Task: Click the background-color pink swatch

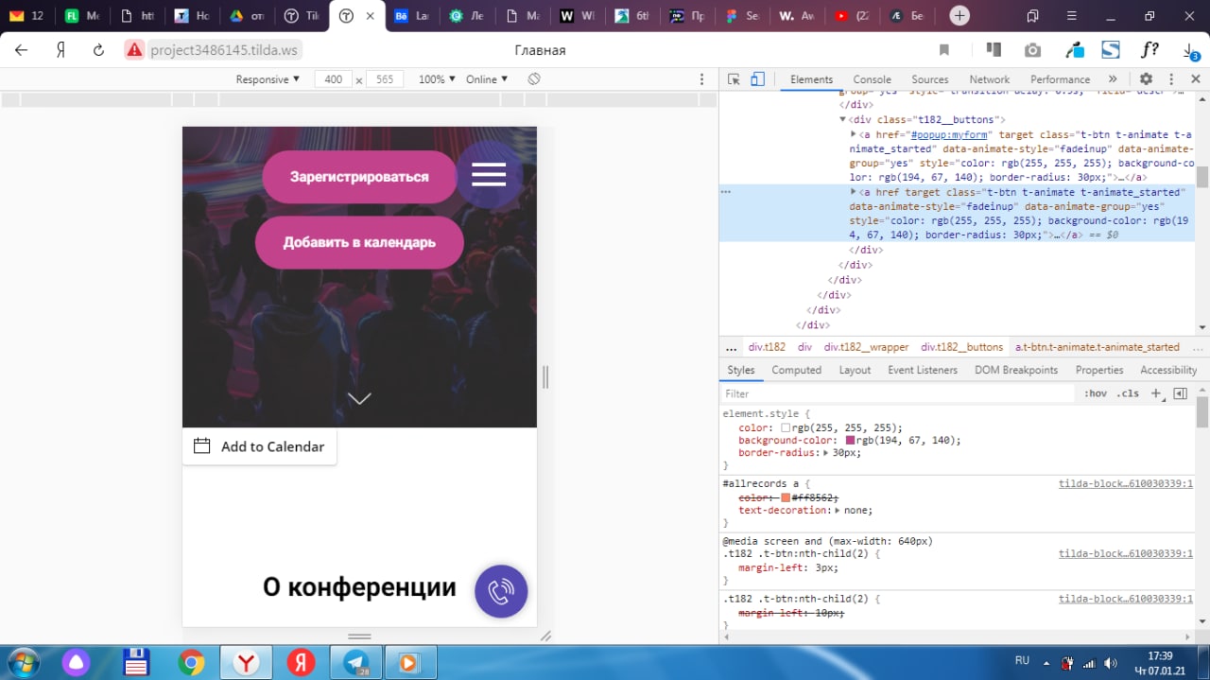Action: [x=851, y=441]
